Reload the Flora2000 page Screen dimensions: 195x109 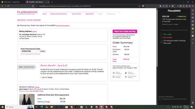(8, 6)
